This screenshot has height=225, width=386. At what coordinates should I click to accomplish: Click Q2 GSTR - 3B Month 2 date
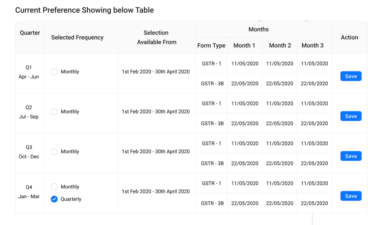[x=280, y=123]
